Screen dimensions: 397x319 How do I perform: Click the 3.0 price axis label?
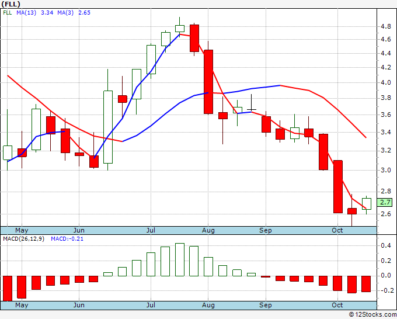(x=385, y=170)
